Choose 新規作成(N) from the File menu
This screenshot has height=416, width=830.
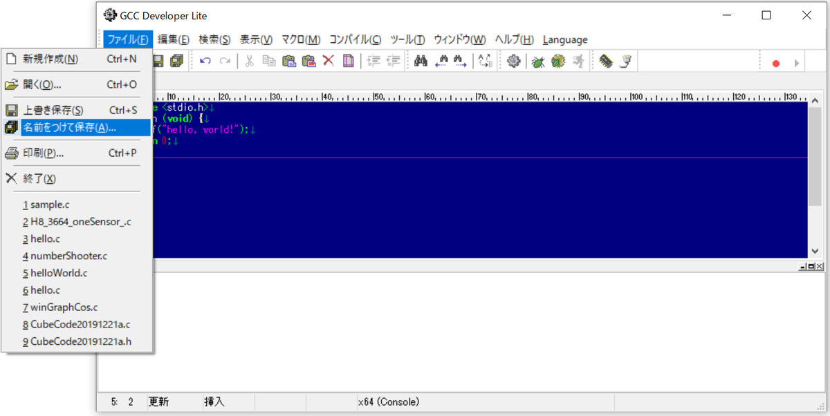(x=77, y=59)
